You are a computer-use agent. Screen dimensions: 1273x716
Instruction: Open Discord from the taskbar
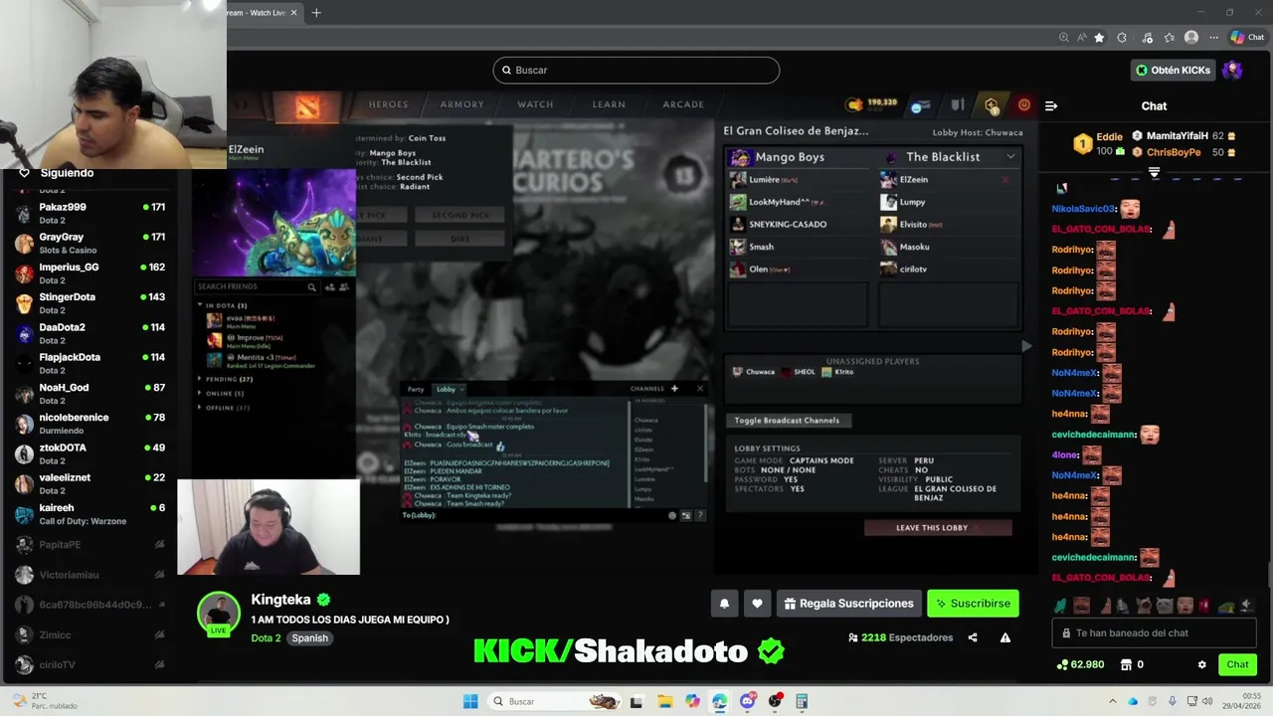(747, 701)
